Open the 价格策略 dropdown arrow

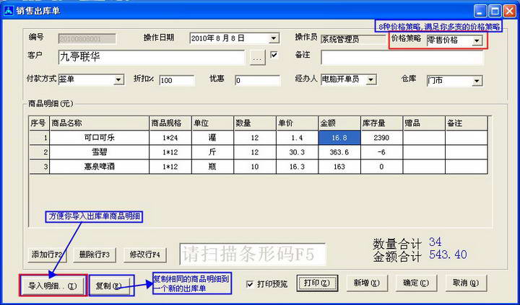coord(477,41)
